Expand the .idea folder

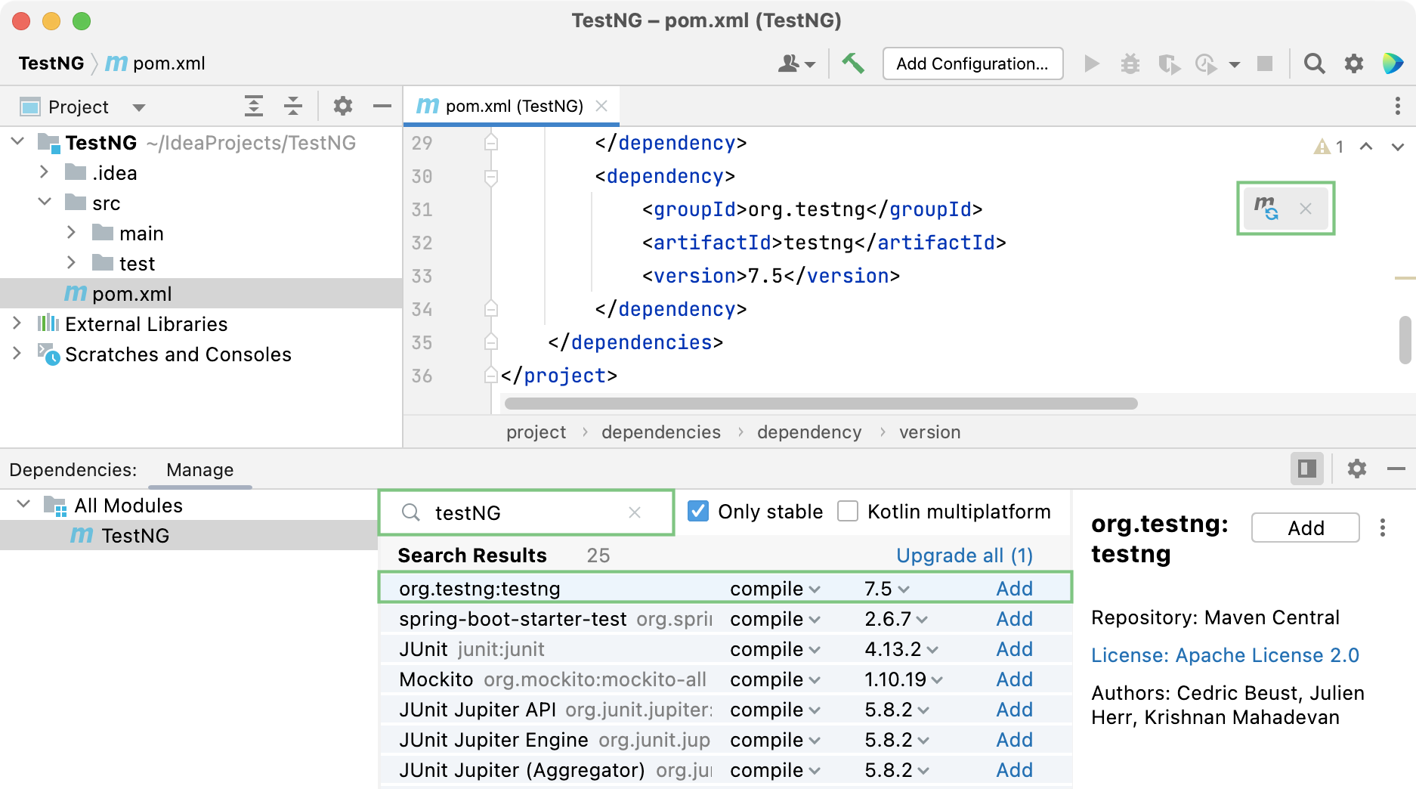[x=44, y=172]
